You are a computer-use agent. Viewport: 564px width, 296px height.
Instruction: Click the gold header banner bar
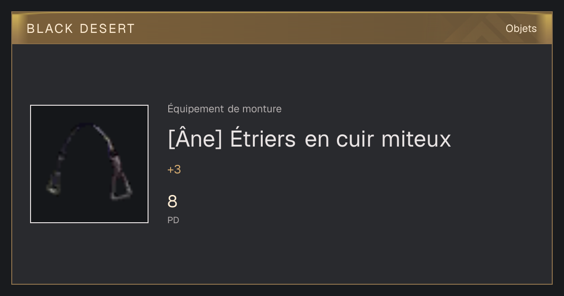coord(282,28)
